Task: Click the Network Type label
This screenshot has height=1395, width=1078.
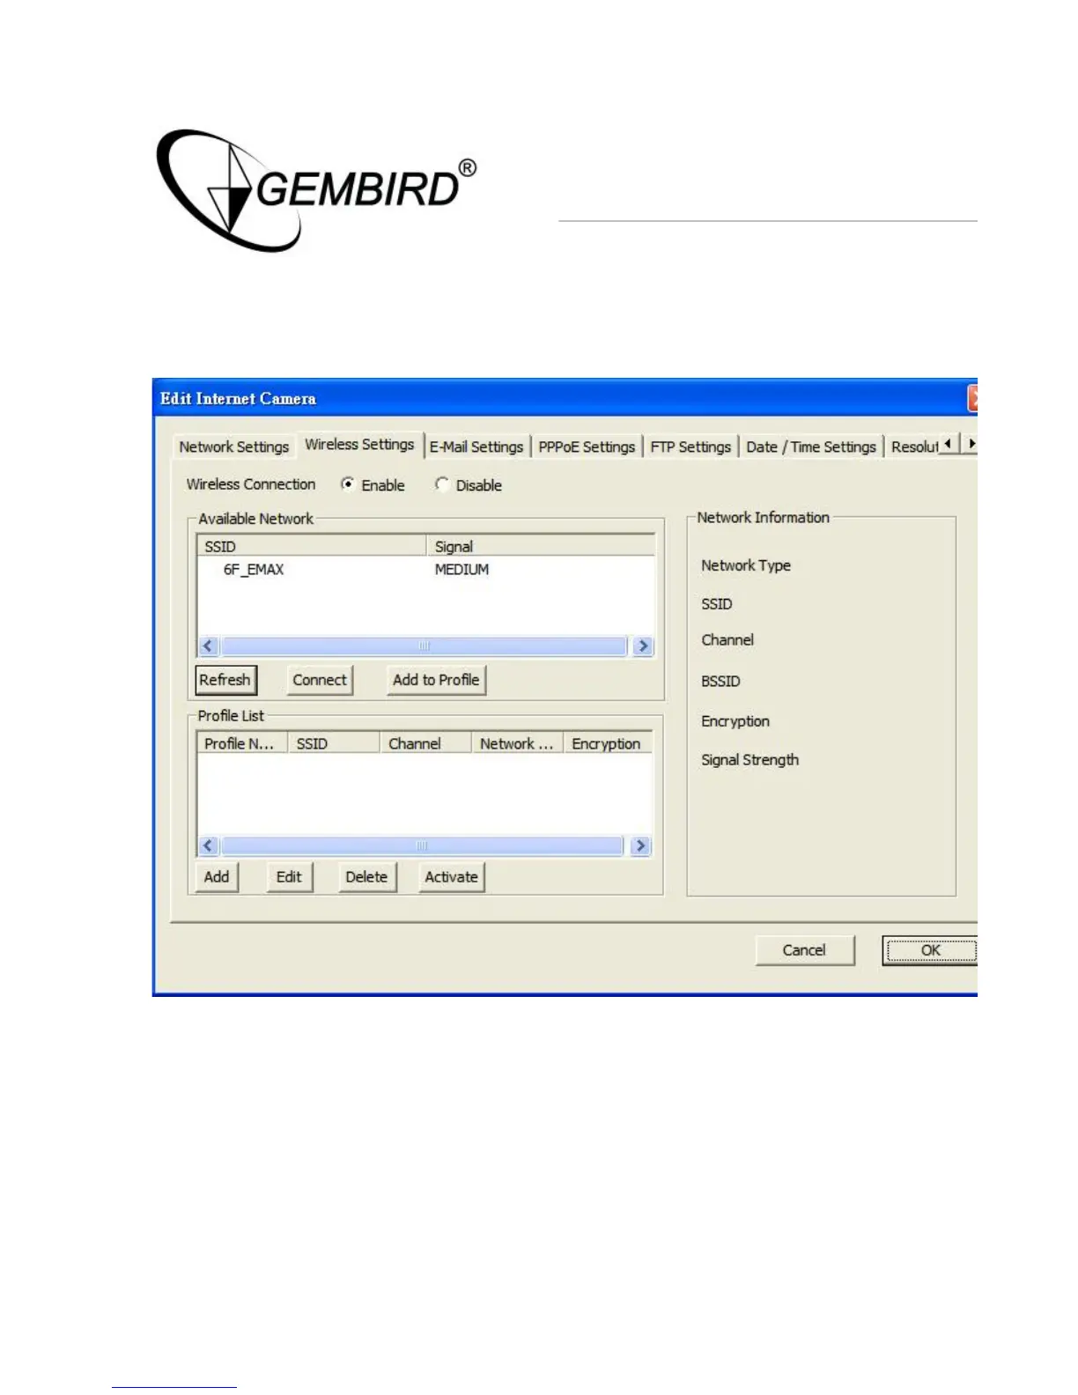Action: [x=745, y=565]
